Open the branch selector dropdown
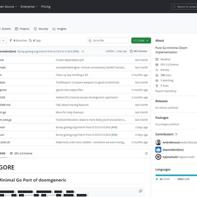This screenshot has width=197, height=197. [3, 40]
